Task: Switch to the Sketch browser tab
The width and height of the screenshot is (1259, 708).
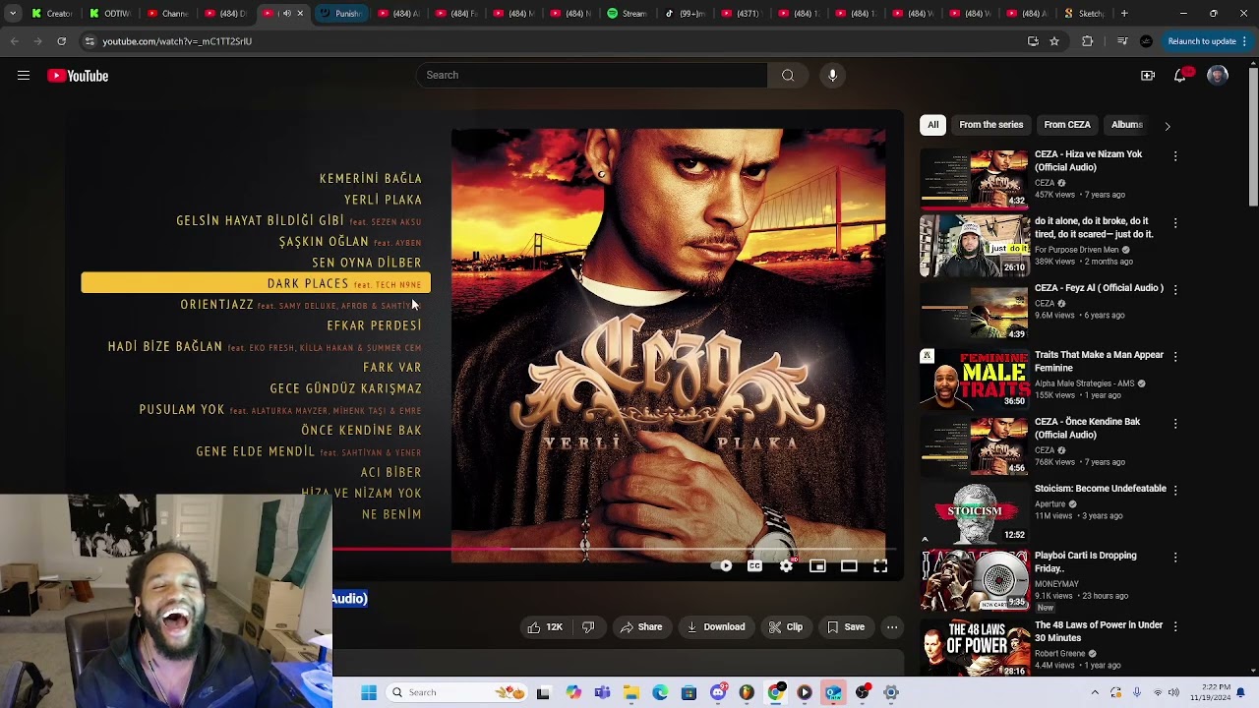Action: (1084, 14)
